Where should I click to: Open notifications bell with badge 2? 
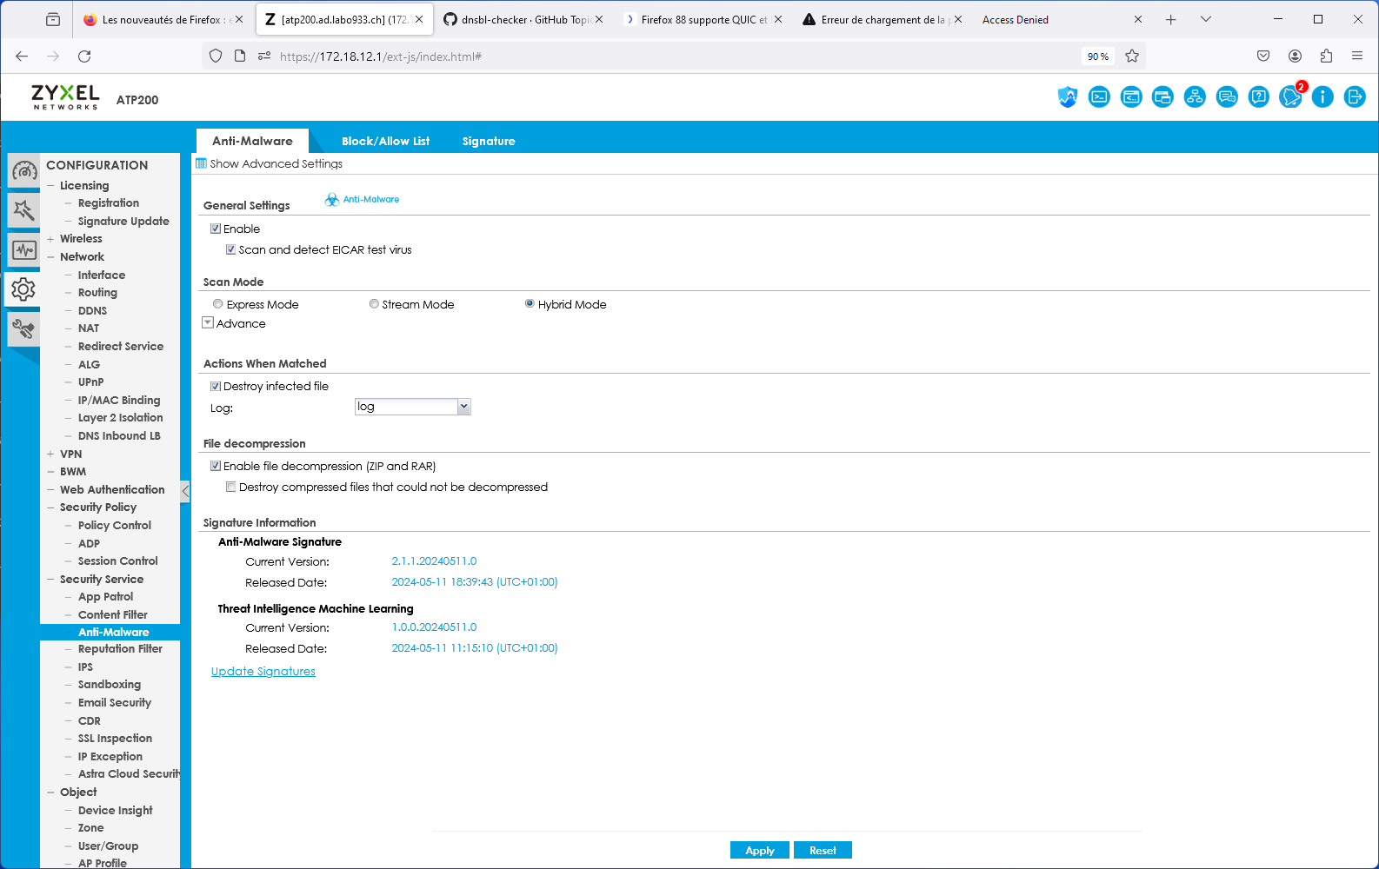click(x=1291, y=97)
